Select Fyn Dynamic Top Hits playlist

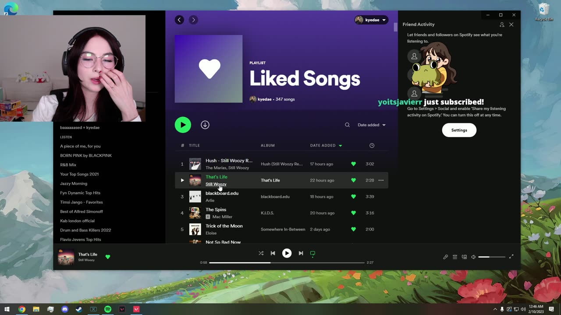pos(80,193)
